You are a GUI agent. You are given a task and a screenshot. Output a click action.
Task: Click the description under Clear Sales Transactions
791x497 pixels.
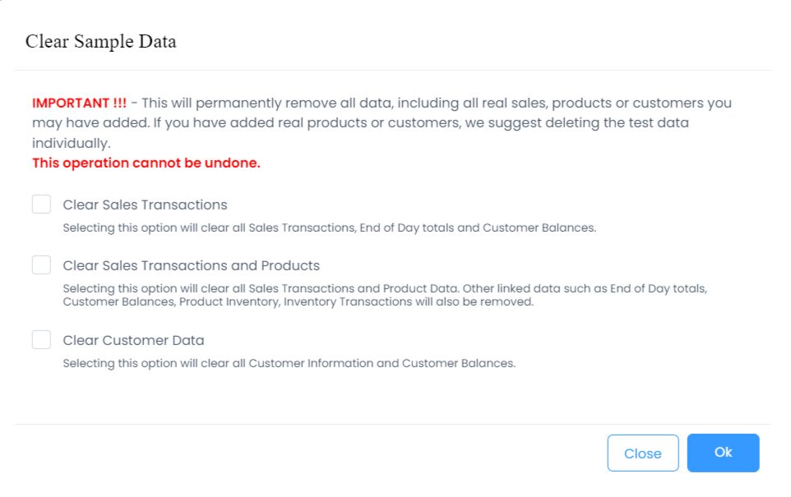tap(329, 228)
